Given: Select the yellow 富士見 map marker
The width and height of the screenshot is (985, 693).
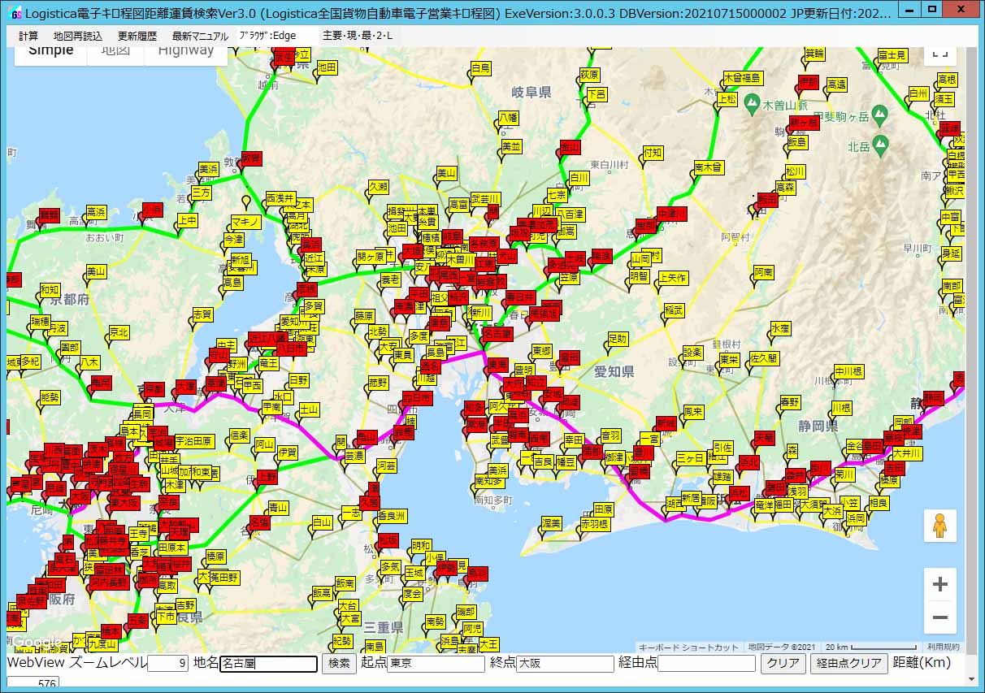Looking at the screenshot, I should pyautogui.click(x=892, y=56).
